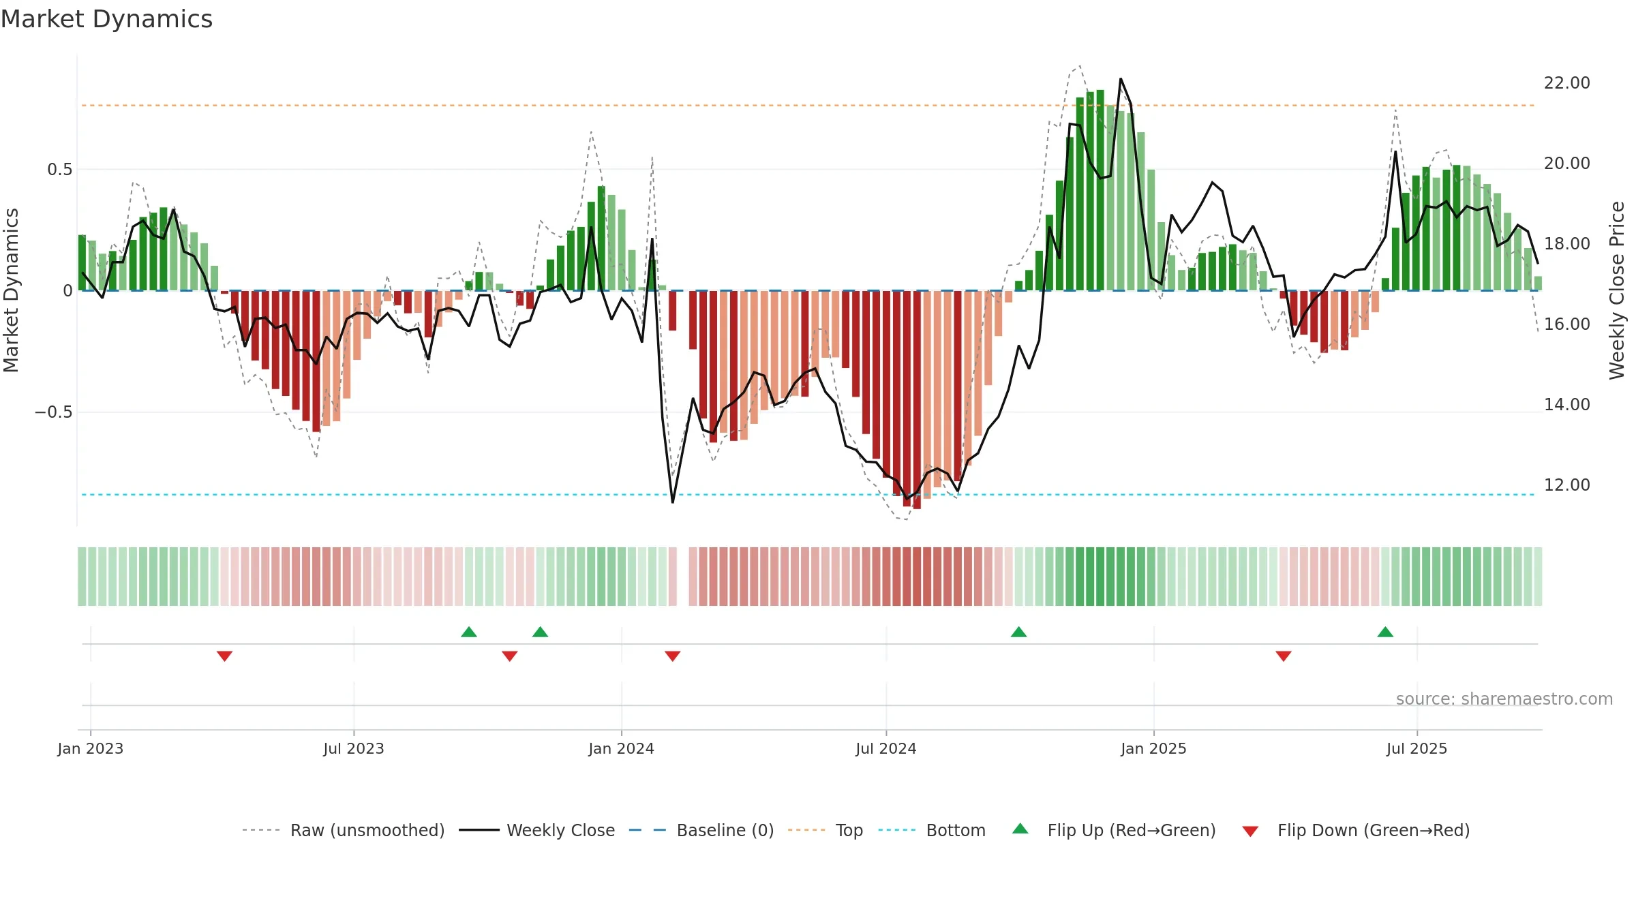Viewport: 1636px width, 920px height.
Task: Click the Jul 2024 axis label
Action: point(886,748)
